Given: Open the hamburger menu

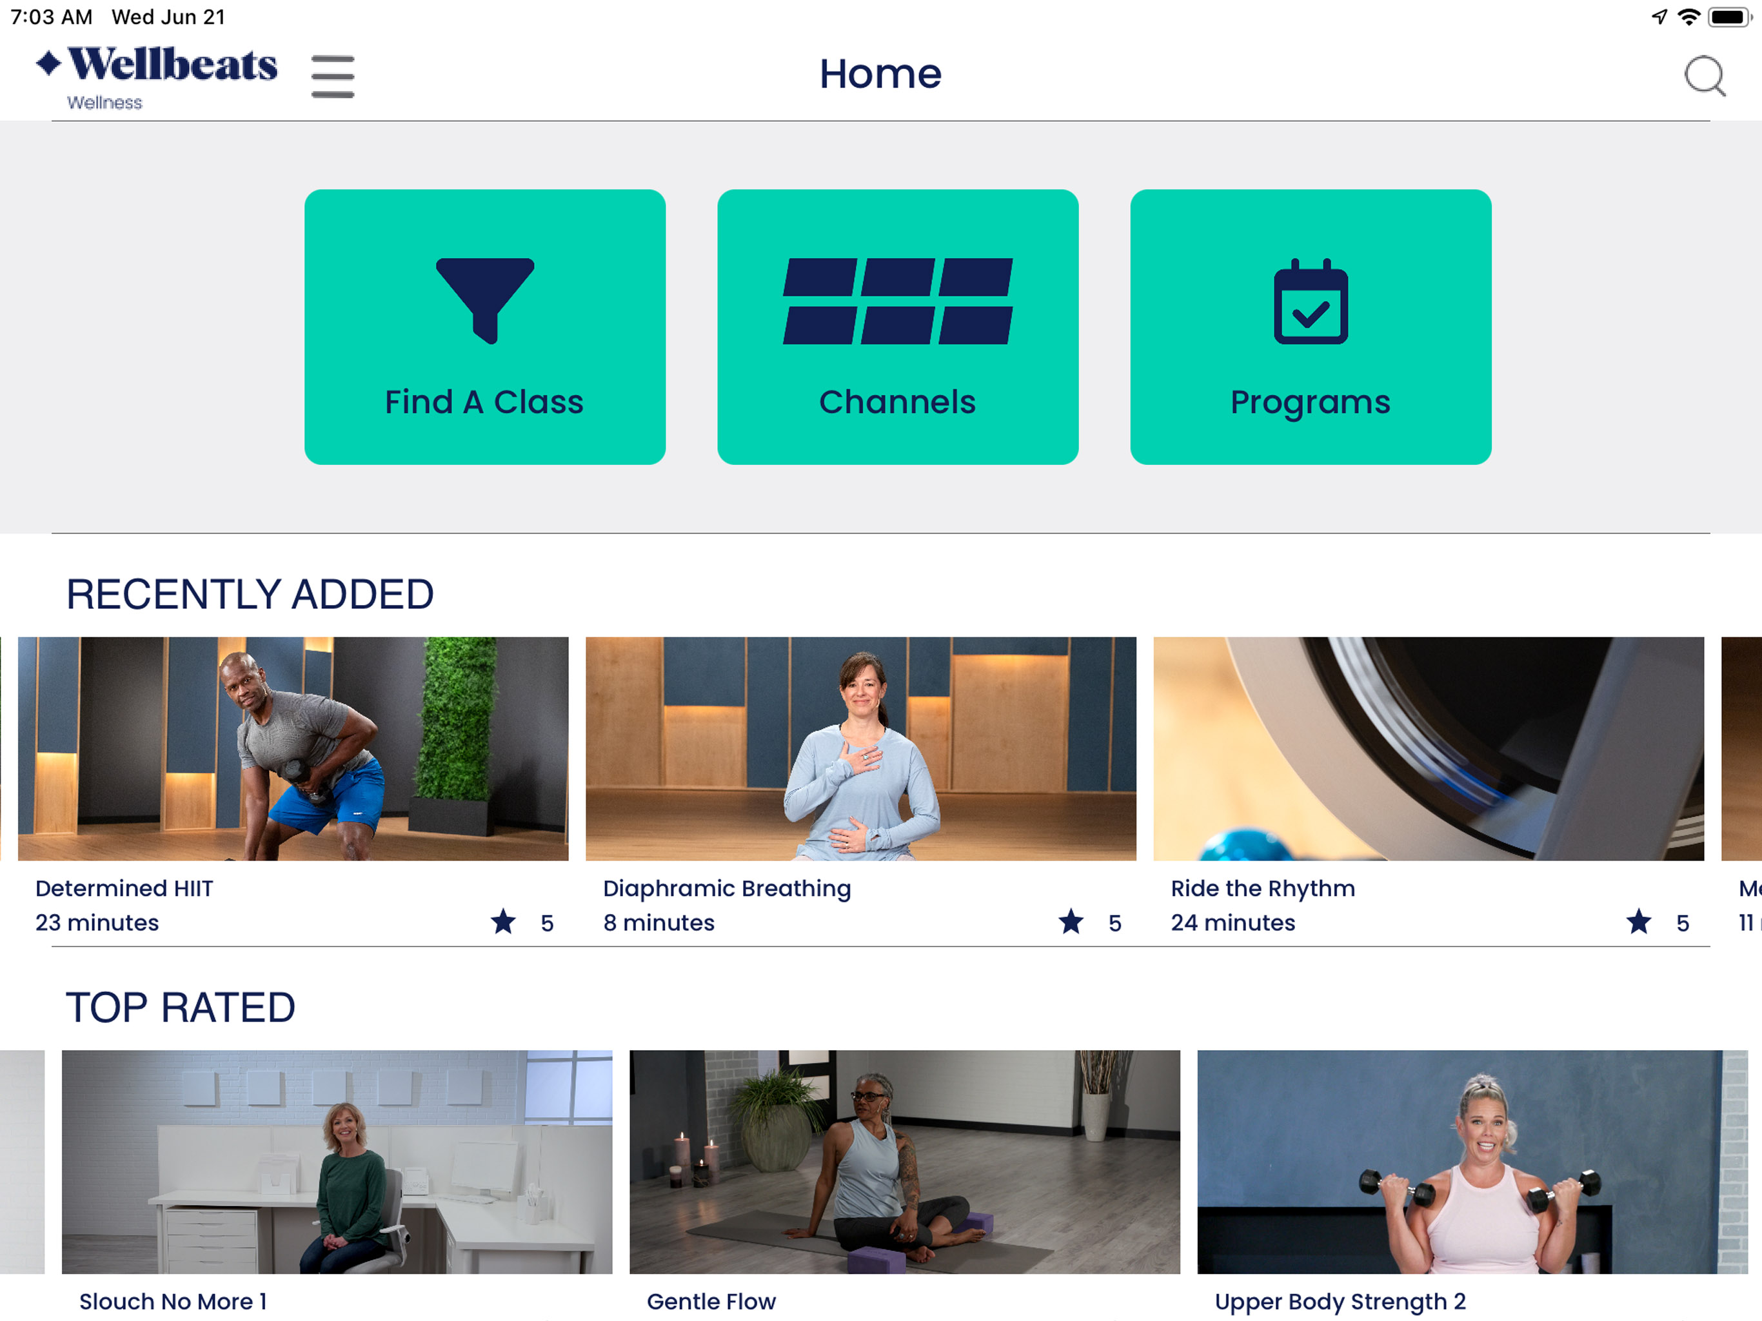Looking at the screenshot, I should tap(332, 77).
